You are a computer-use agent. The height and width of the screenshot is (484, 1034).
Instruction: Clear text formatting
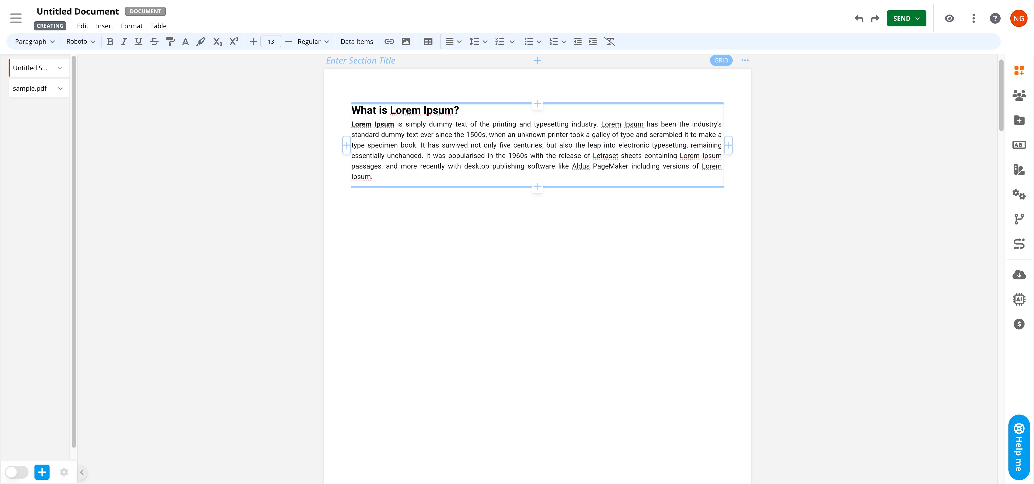tap(609, 41)
